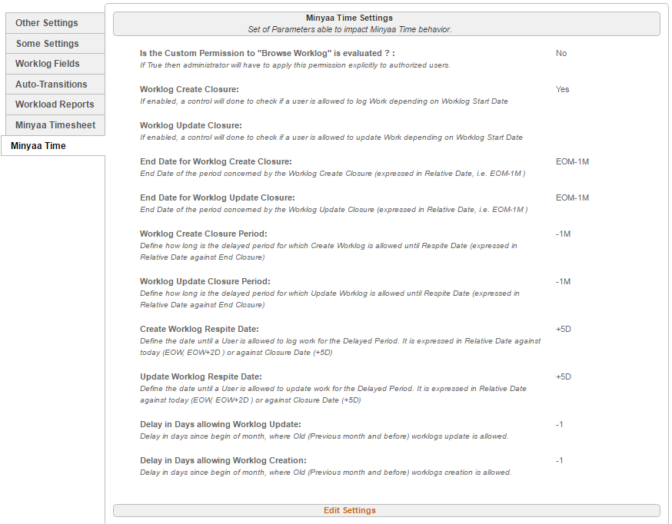The width and height of the screenshot is (672, 524).
Task: Click description about log Work control check
Action: pyautogui.click(x=324, y=101)
